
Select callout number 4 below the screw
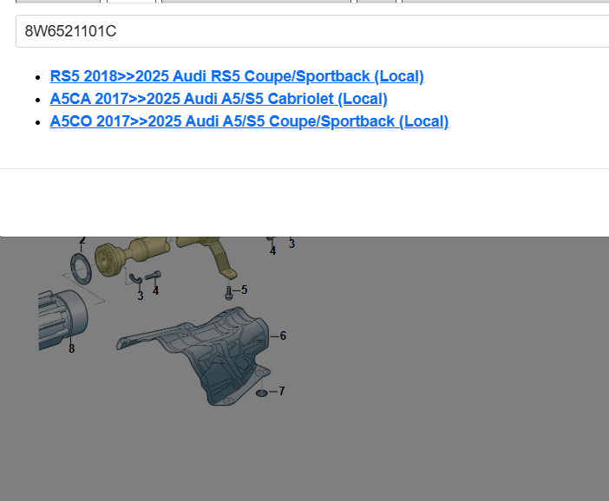click(156, 291)
